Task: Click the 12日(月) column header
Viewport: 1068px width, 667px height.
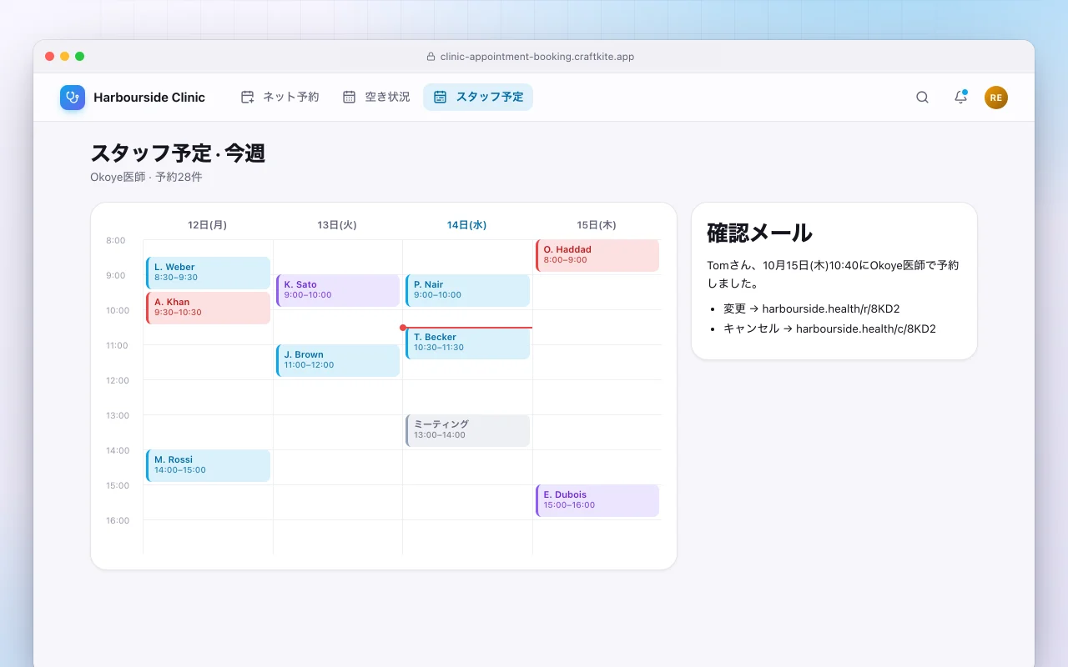Action: (x=208, y=225)
